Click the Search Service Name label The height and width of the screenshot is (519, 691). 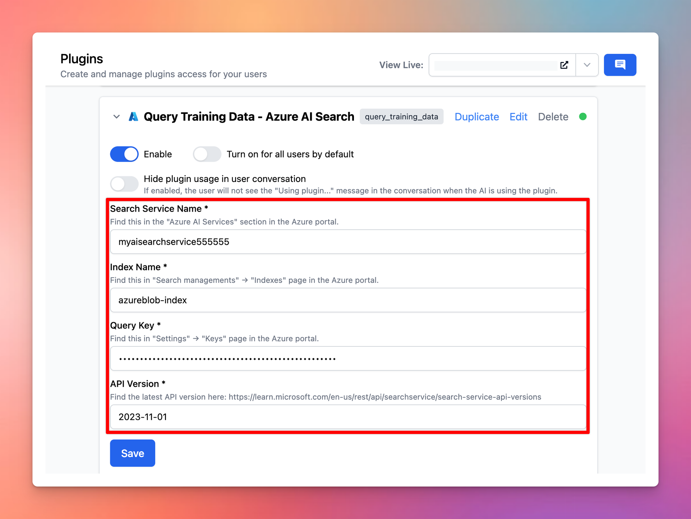159,209
